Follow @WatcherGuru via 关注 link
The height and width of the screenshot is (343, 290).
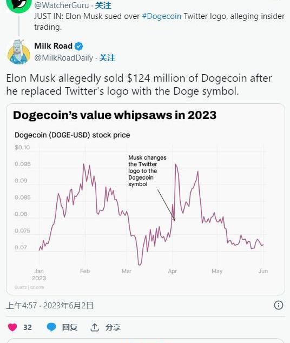(103, 5)
